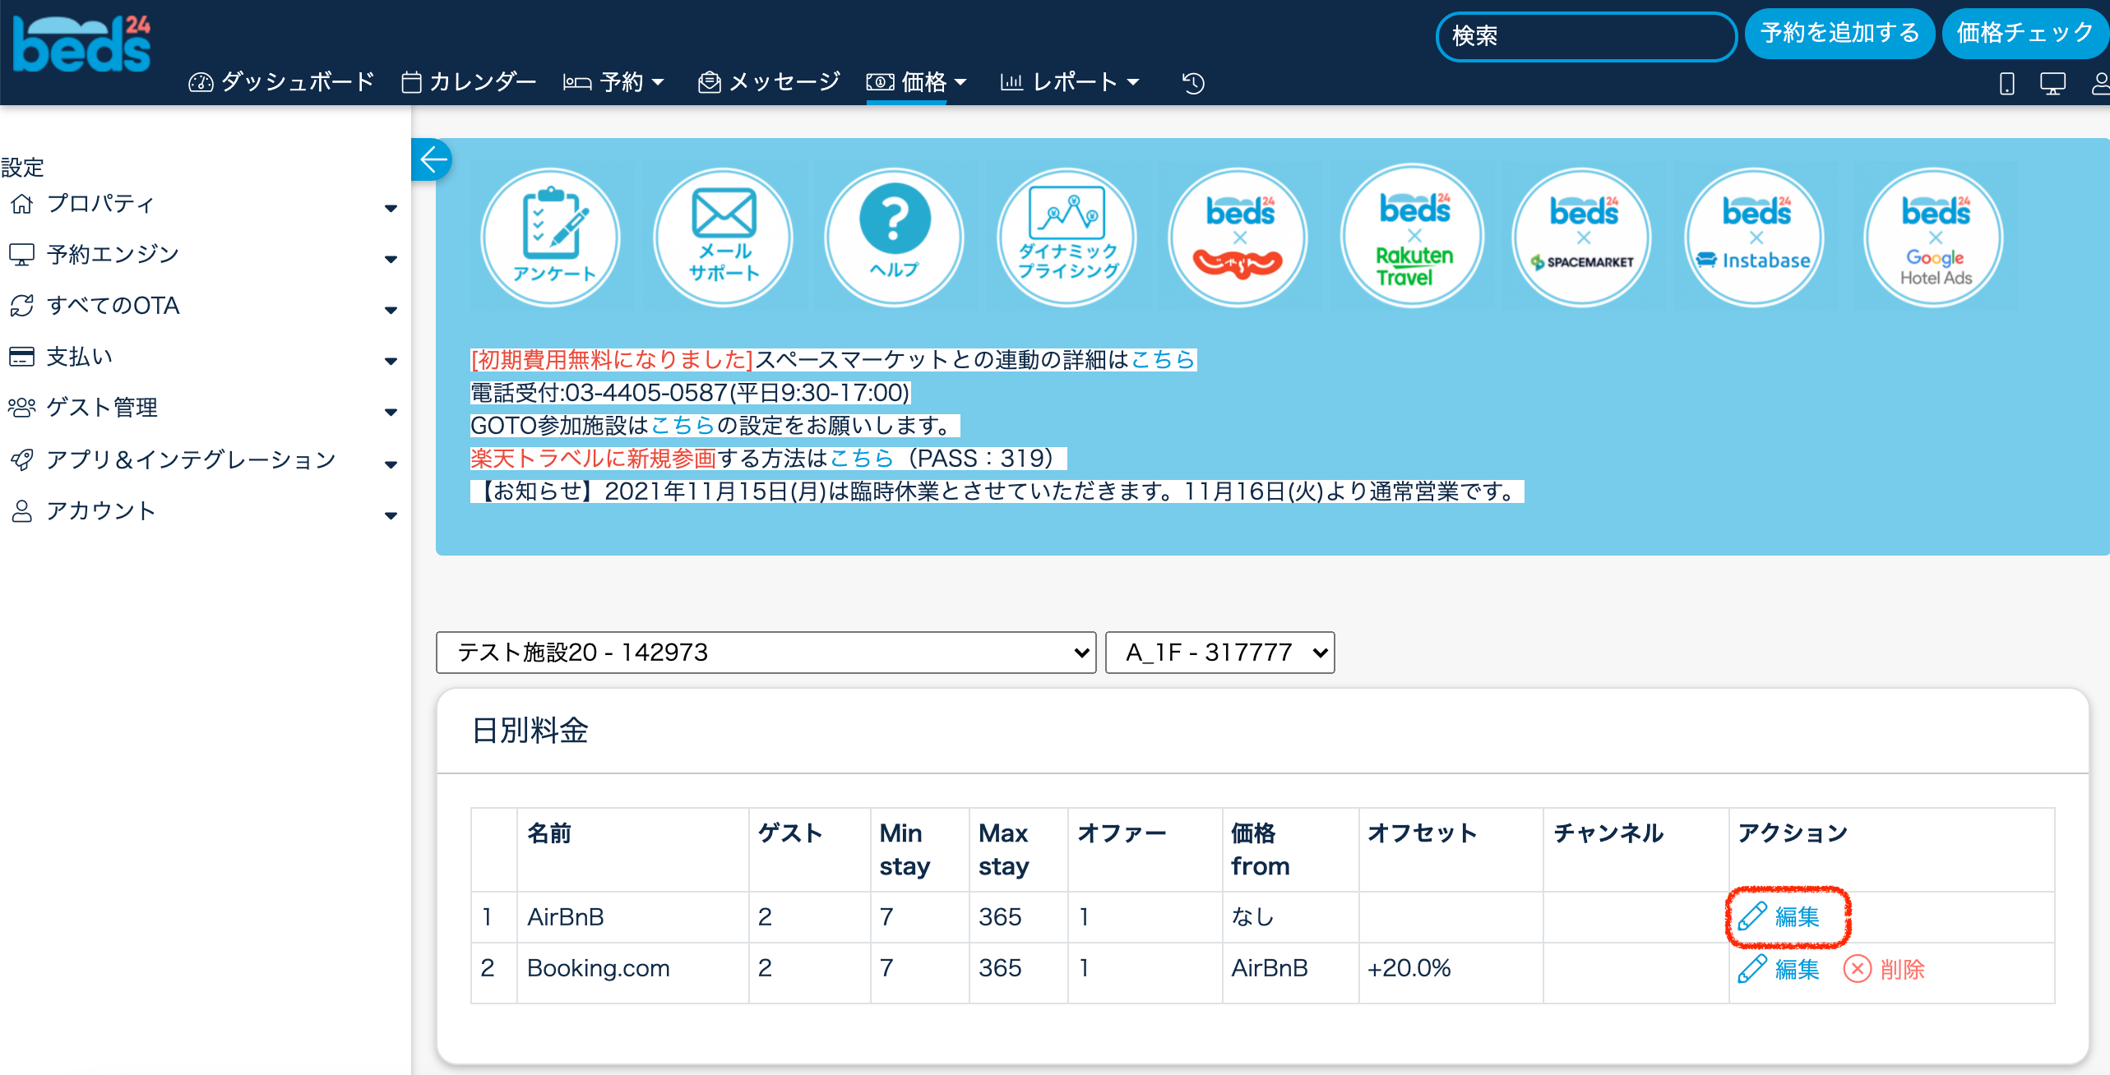2110x1075 pixels.
Task: Switch to mobile view phone icon
Action: tap(2006, 83)
